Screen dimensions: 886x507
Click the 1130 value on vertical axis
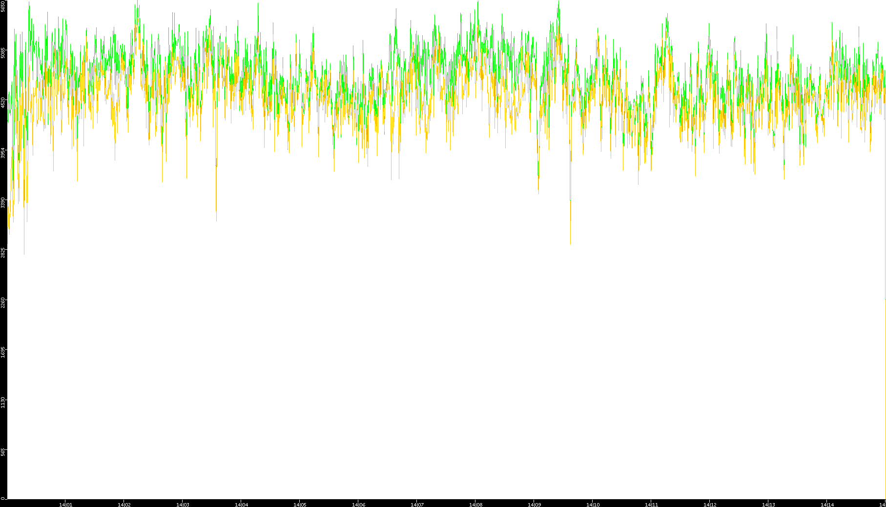click(3, 402)
